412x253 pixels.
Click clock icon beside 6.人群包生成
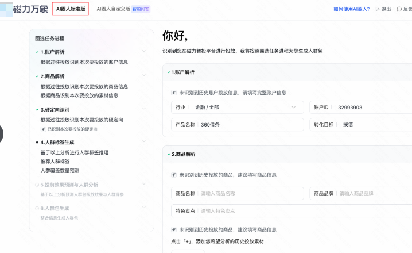[37, 209]
